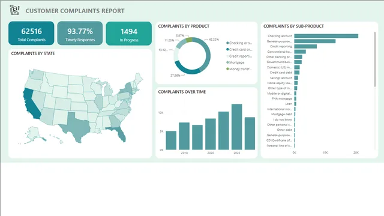Viewport: 384px width, 216px height.
Task: Select the In Progress 1494 card
Action: point(129,34)
